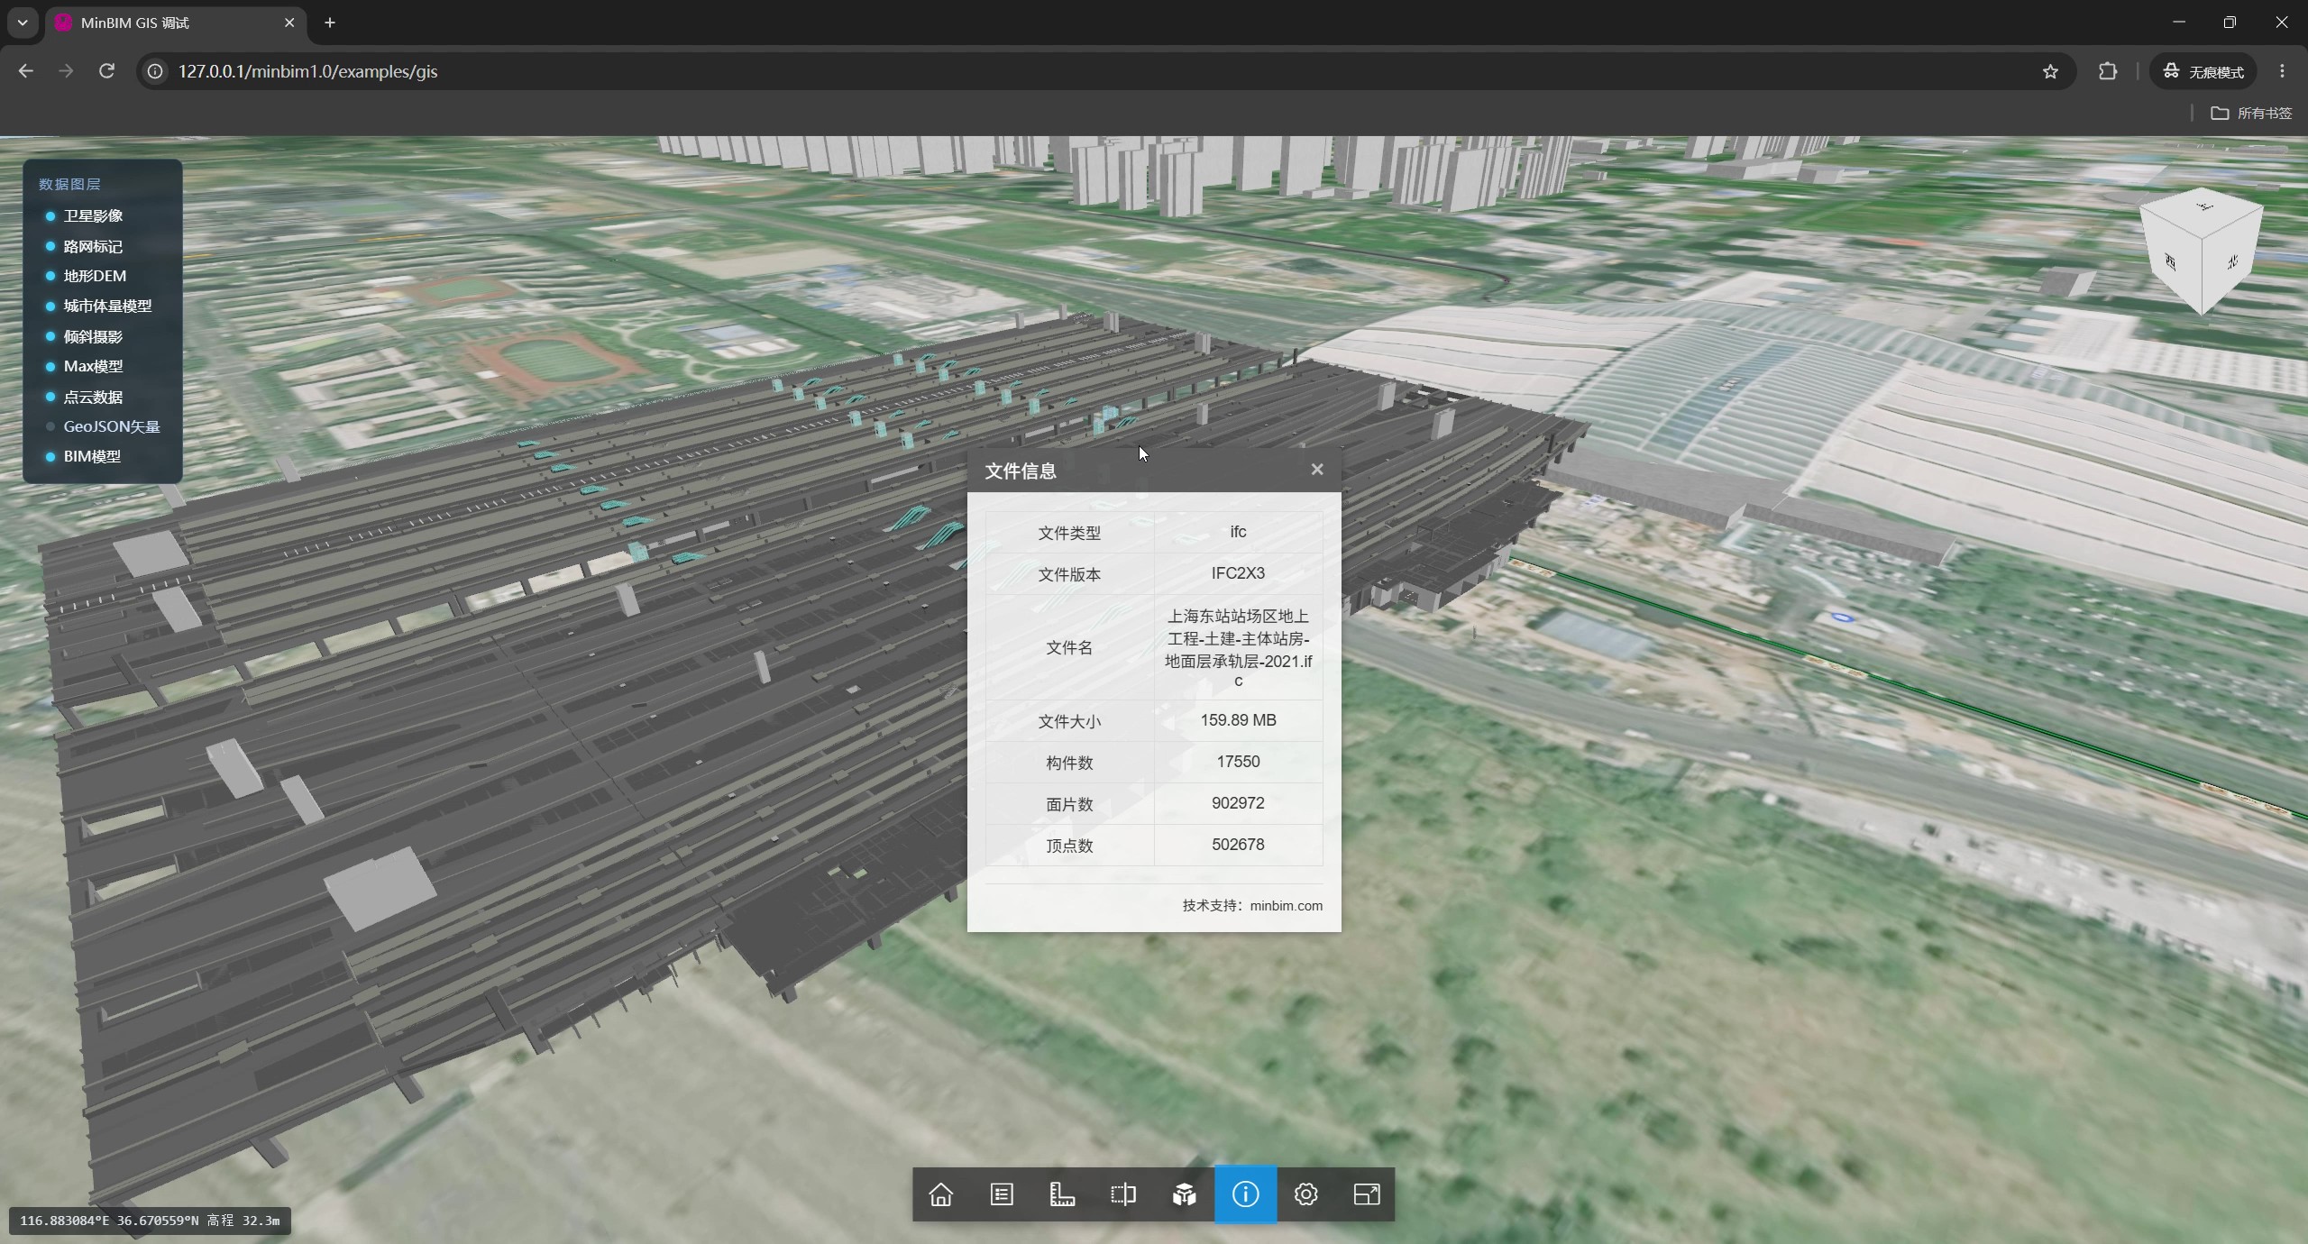Click the Home view icon in bottom toolbar
This screenshot has width=2308, height=1244.
coord(941,1194)
